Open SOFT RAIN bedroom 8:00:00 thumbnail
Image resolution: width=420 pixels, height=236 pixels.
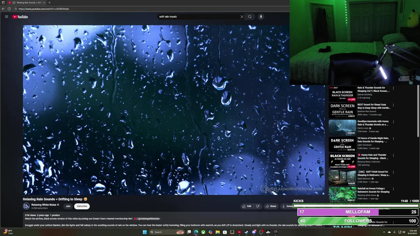point(342,178)
